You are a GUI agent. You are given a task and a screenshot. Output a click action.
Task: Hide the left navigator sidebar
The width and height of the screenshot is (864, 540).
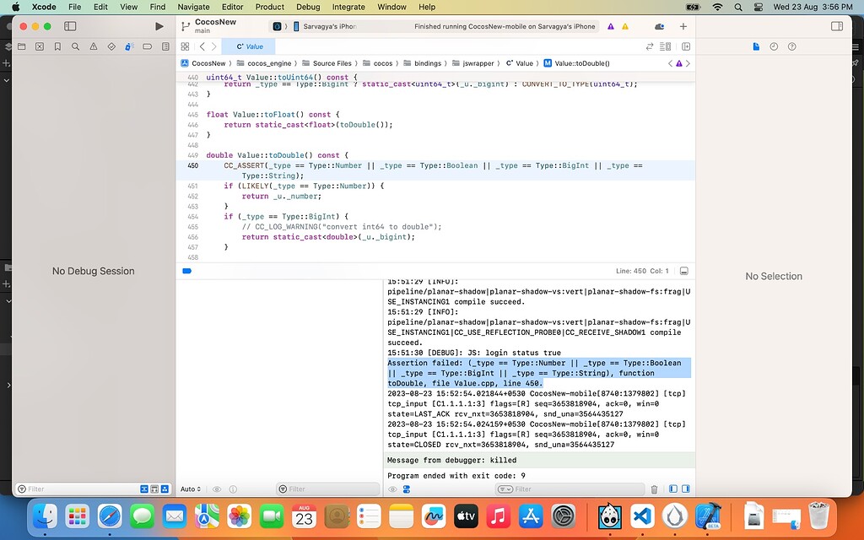(x=71, y=27)
